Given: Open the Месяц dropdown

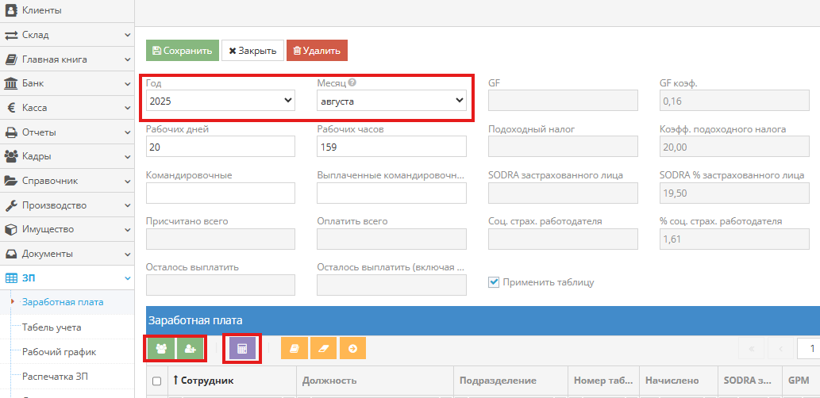Looking at the screenshot, I should 391,101.
